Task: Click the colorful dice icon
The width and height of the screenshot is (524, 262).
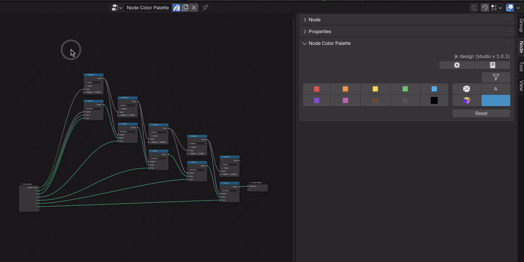Action: [x=466, y=101]
